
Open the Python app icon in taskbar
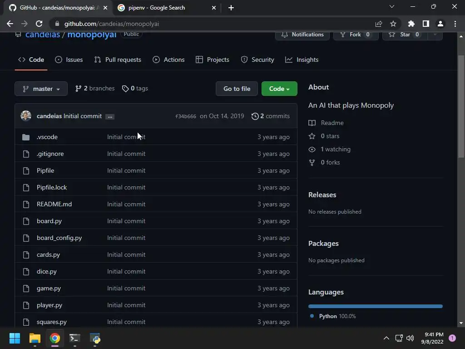pos(95,338)
